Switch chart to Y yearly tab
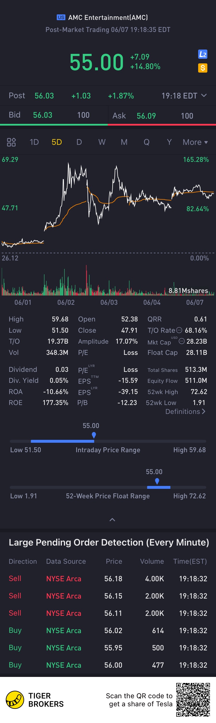 [169, 142]
